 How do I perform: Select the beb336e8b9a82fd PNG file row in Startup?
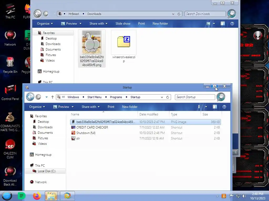pos(146,122)
